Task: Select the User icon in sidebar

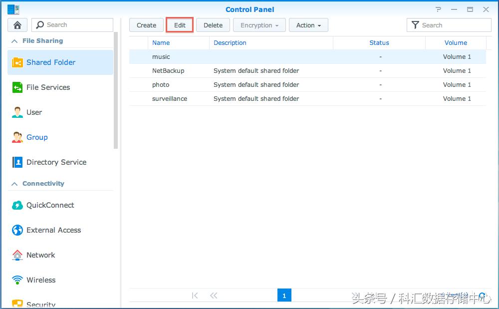Action: (x=17, y=112)
